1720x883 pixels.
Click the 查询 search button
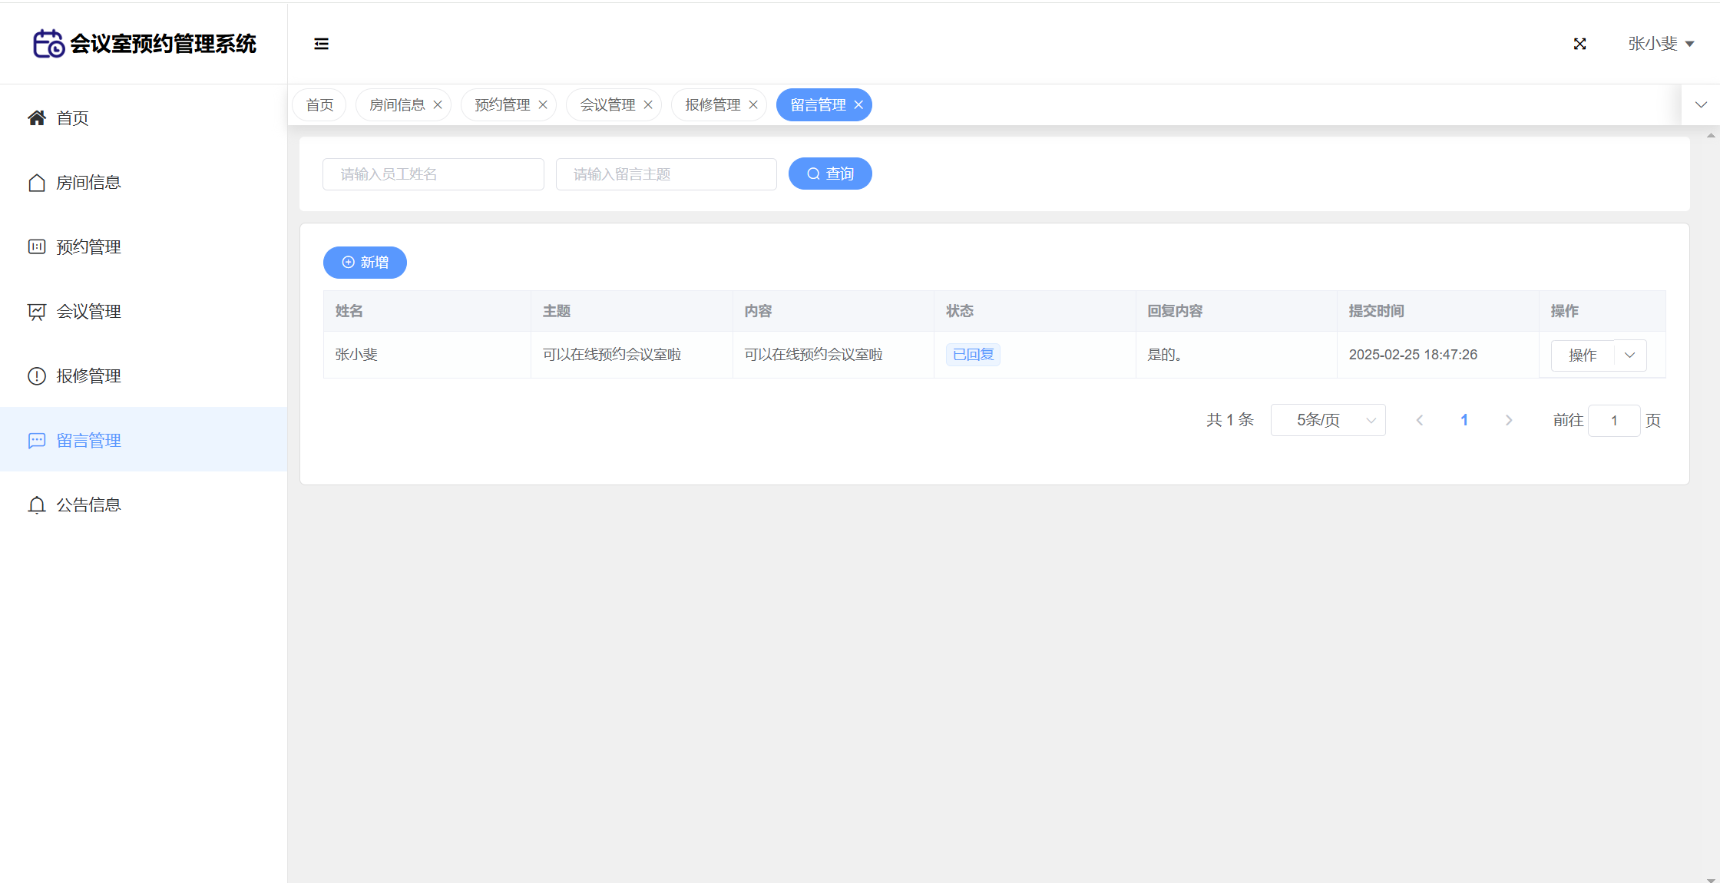[830, 174]
